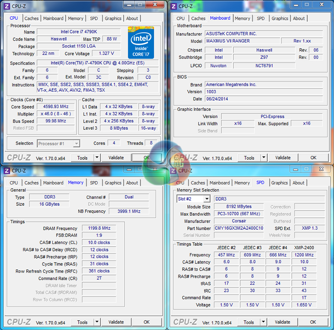Click BIOS date value 06/24/2014
The width and height of the screenshot is (334, 330).
pyautogui.click(x=264, y=99)
